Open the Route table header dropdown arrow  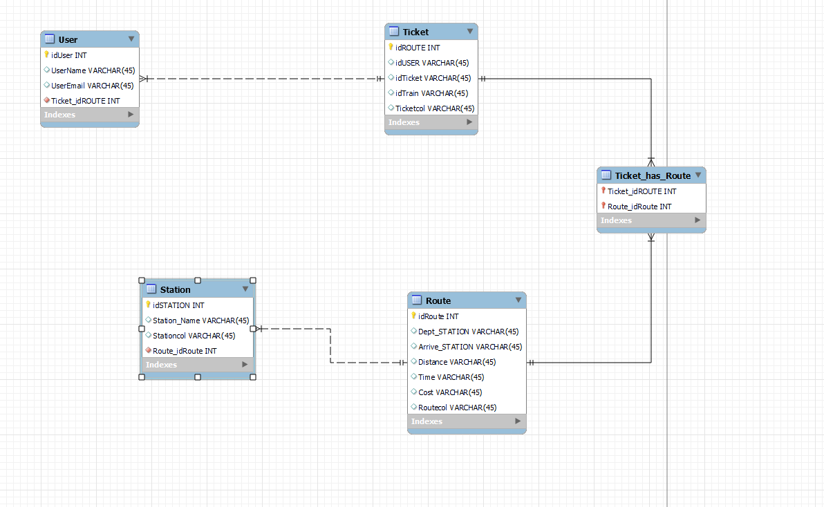pos(518,300)
